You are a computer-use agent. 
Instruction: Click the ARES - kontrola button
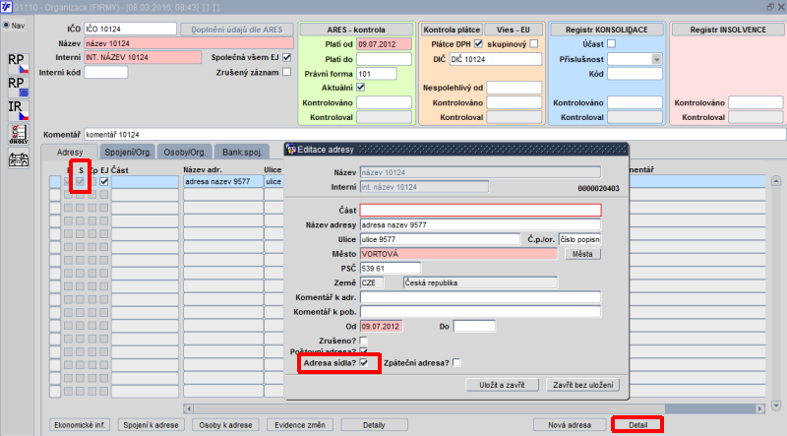(356, 30)
